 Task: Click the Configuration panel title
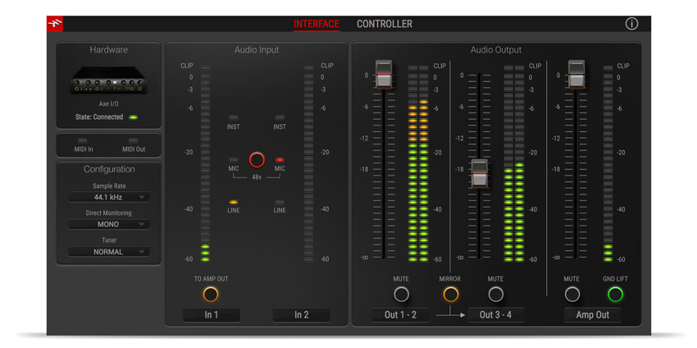point(109,170)
